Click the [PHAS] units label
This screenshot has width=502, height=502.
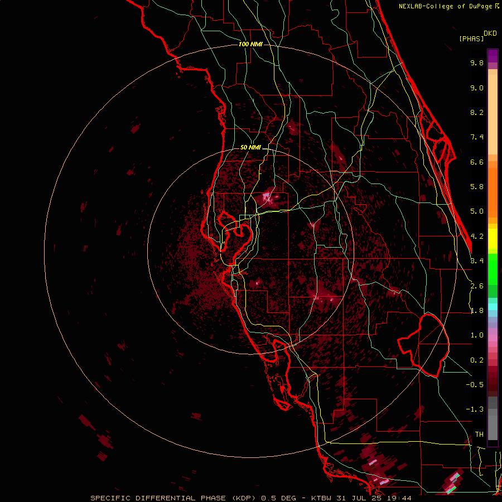[471, 39]
